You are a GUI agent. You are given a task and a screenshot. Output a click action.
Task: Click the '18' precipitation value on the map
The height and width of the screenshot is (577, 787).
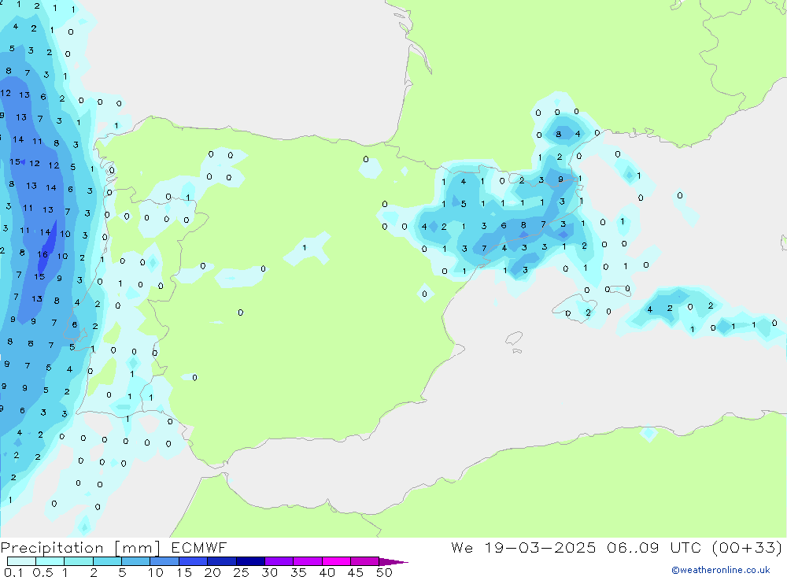point(42,255)
